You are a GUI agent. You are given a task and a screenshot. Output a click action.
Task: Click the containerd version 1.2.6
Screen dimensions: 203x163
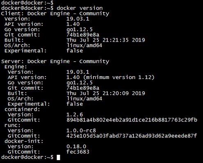click(75, 114)
